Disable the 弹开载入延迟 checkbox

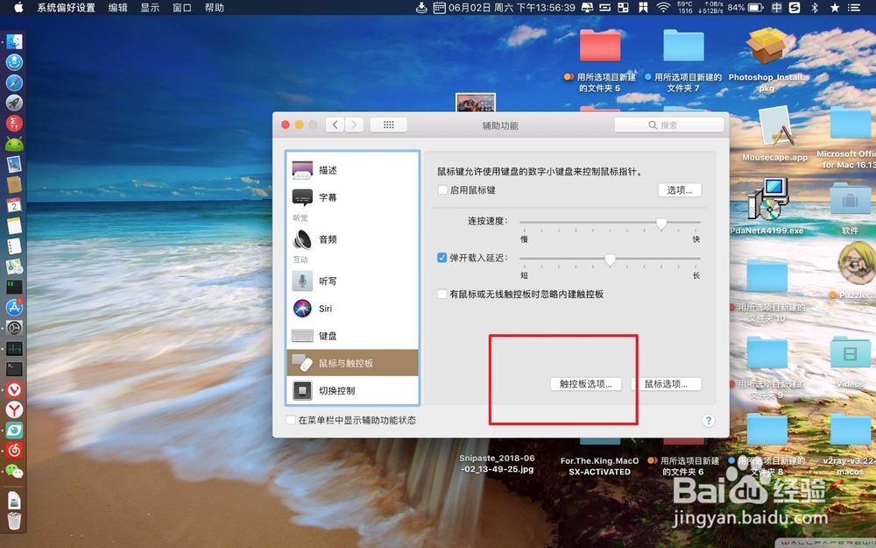pos(442,258)
